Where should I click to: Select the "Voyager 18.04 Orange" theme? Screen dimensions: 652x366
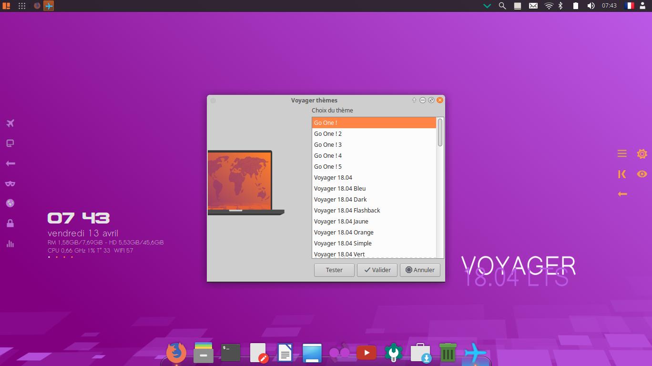coord(374,233)
